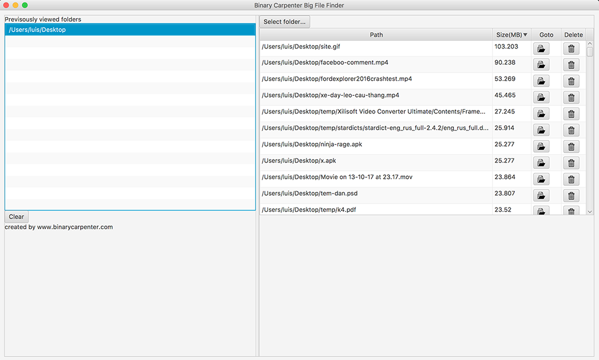This screenshot has width=599, height=360.
Task: Click the Previsously viewed folders label
Action: [43, 19]
